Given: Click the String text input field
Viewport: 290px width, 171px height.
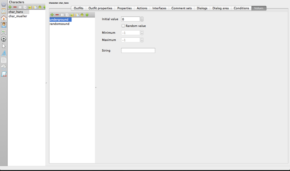Looking at the screenshot, I should pos(138,51).
